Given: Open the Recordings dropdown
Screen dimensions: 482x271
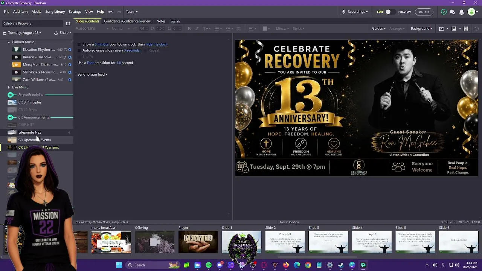Looking at the screenshot, I should pyautogui.click(x=355, y=12).
